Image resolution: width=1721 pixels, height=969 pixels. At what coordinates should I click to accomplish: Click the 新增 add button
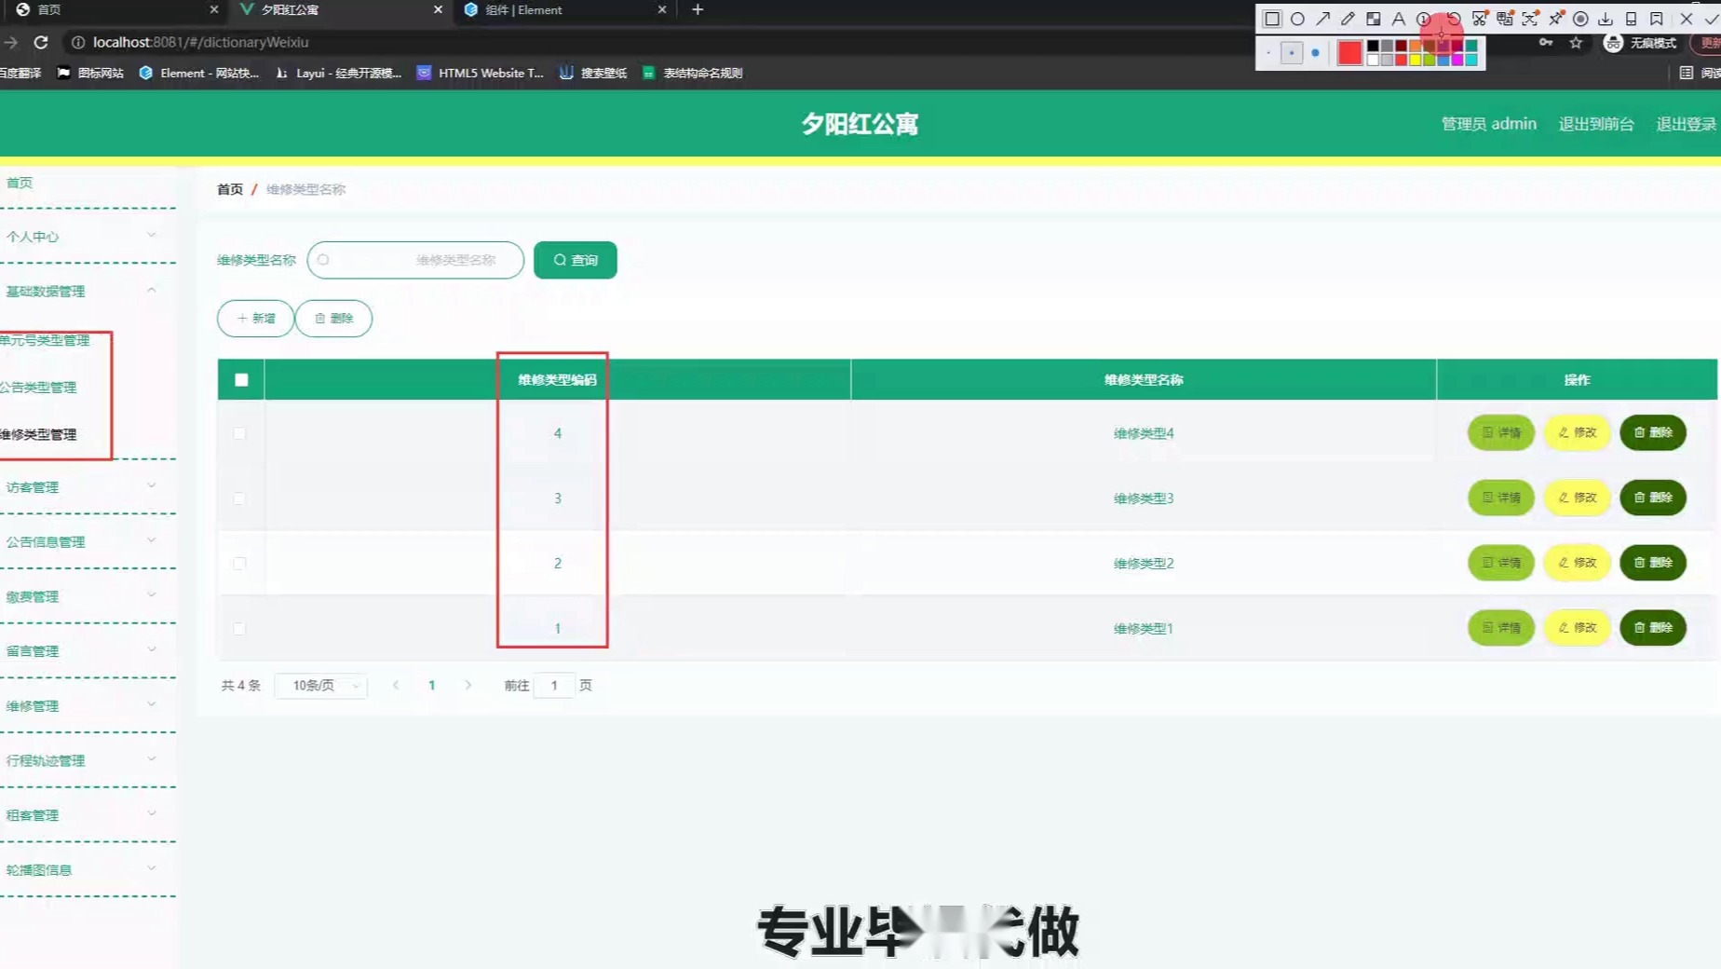[x=255, y=319]
